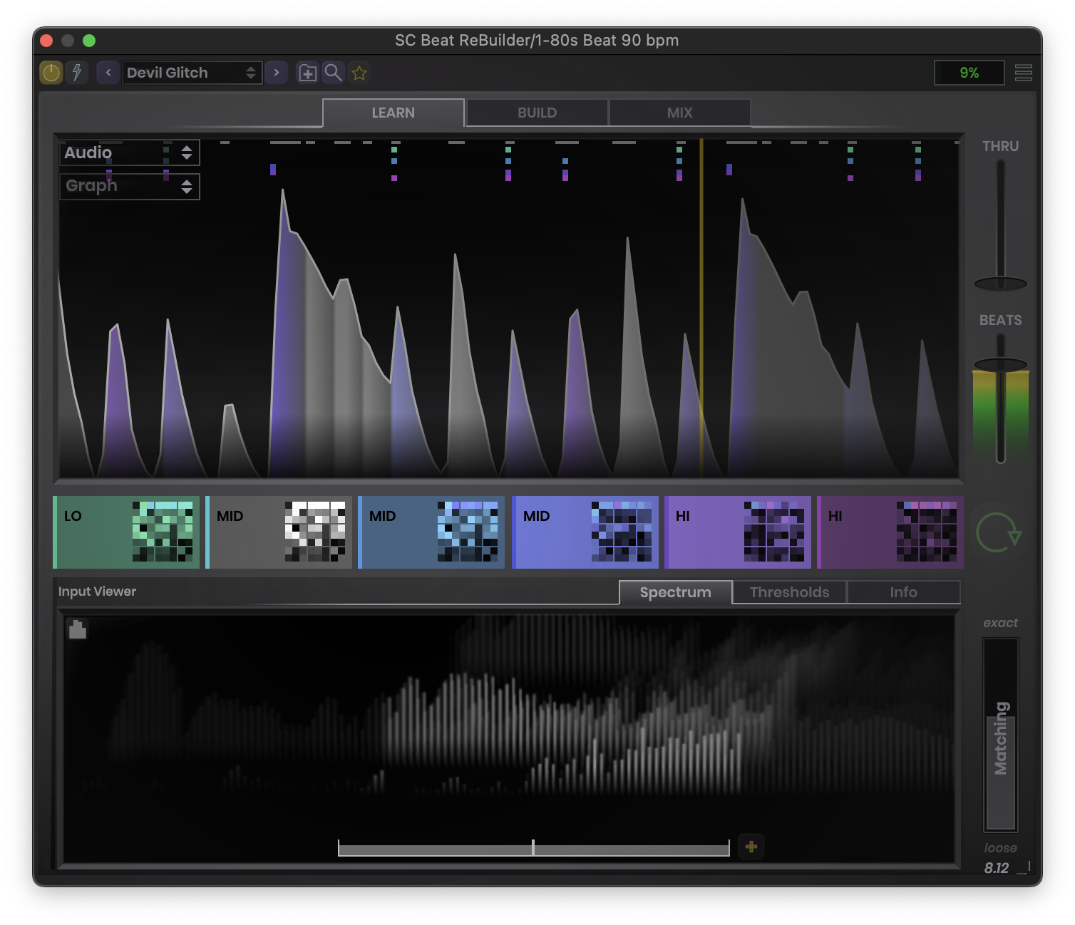Show the Info view
Viewport: 1075px width, 925px height.
pos(903,592)
